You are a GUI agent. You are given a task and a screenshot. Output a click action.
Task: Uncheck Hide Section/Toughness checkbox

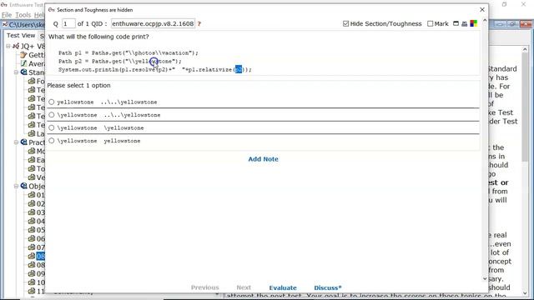click(346, 24)
